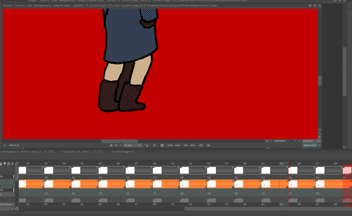
Task: Open the layer options list menu
Action: [x=11, y=194]
